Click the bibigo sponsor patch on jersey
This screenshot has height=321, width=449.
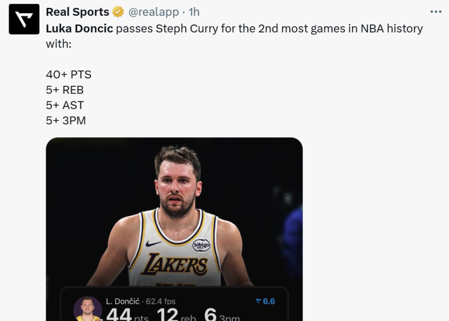click(x=201, y=246)
